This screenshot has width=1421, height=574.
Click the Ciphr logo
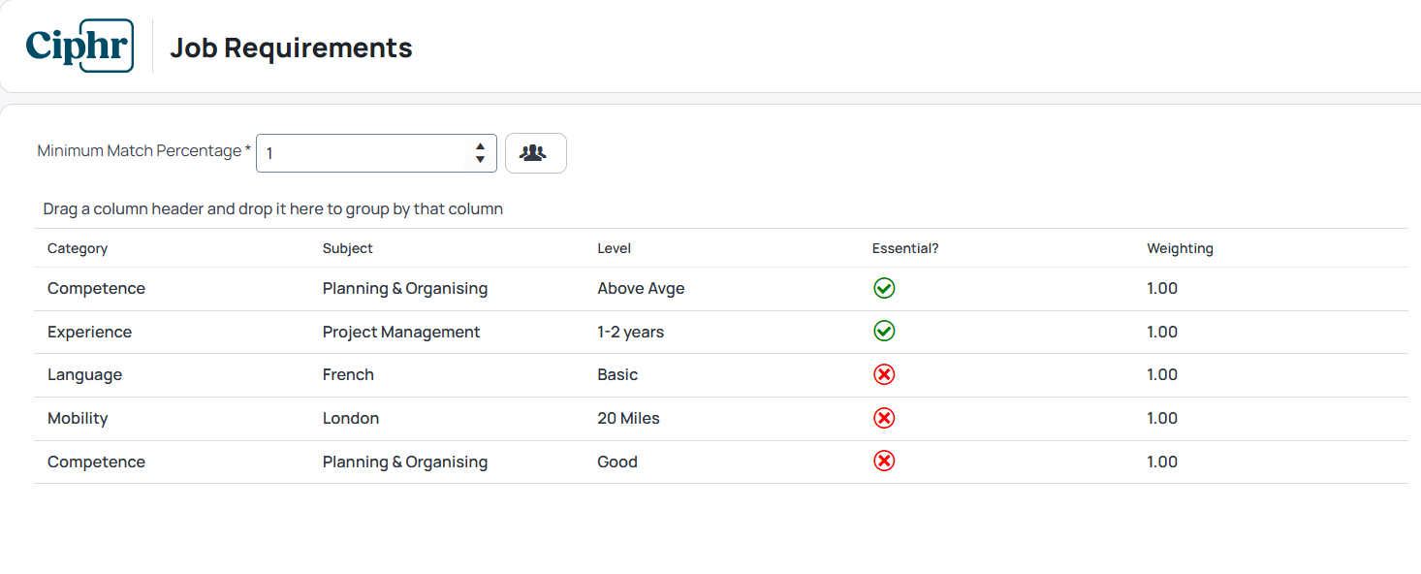pos(79,46)
